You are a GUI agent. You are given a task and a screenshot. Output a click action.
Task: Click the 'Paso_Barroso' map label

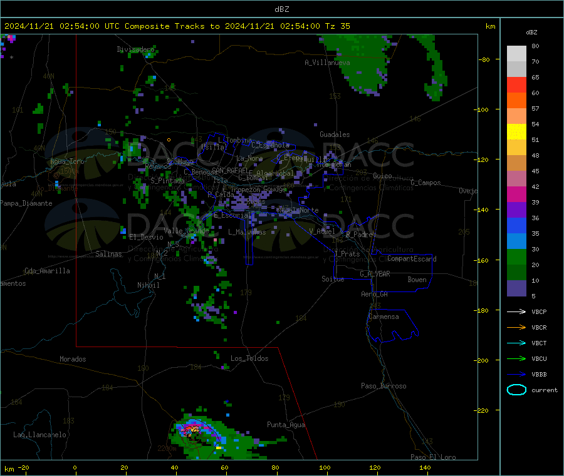point(384,386)
